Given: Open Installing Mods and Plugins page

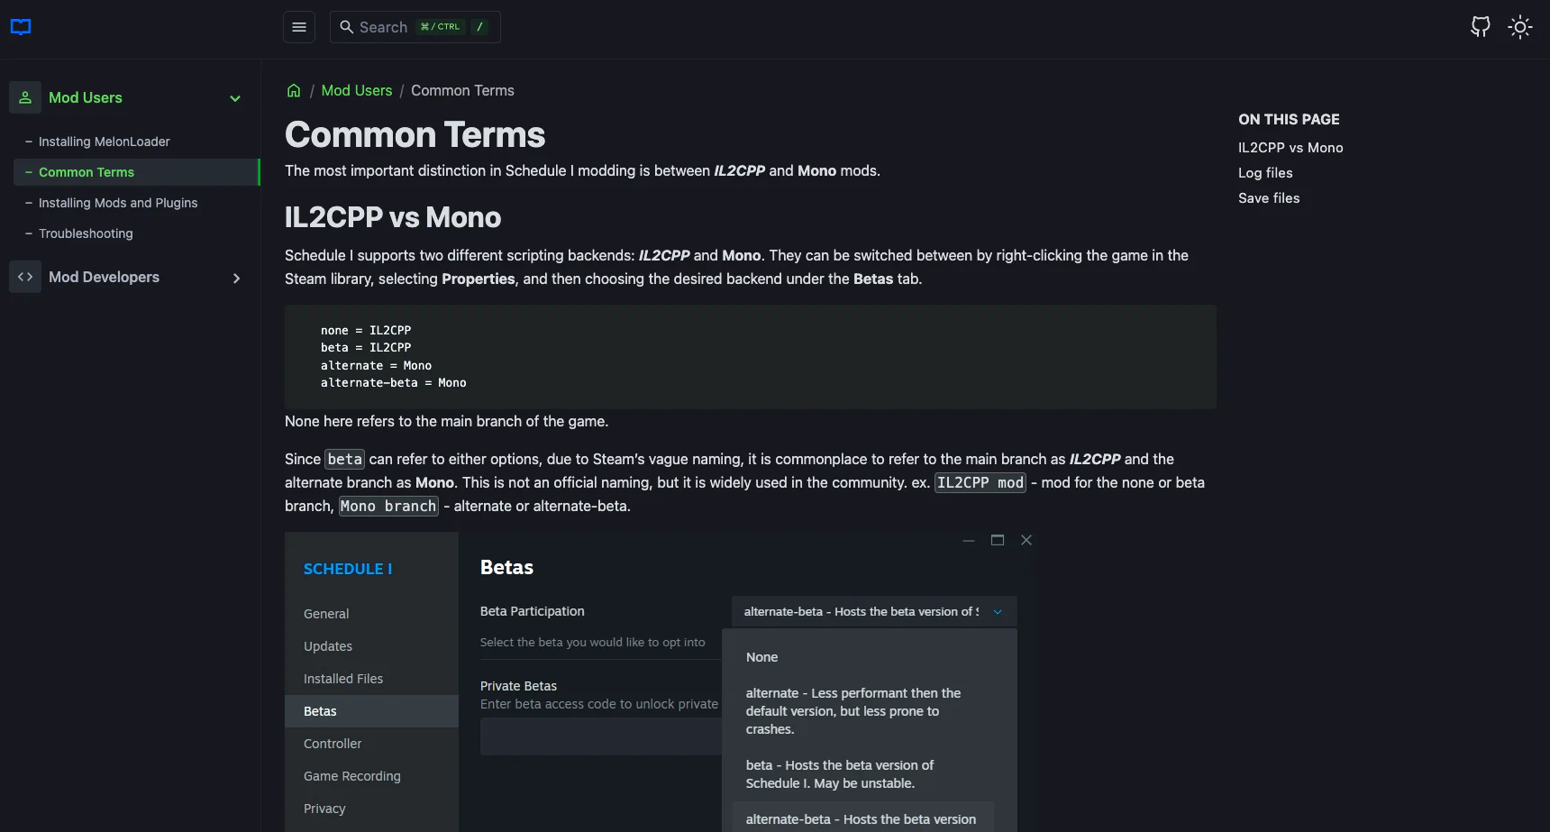Looking at the screenshot, I should click(x=118, y=203).
